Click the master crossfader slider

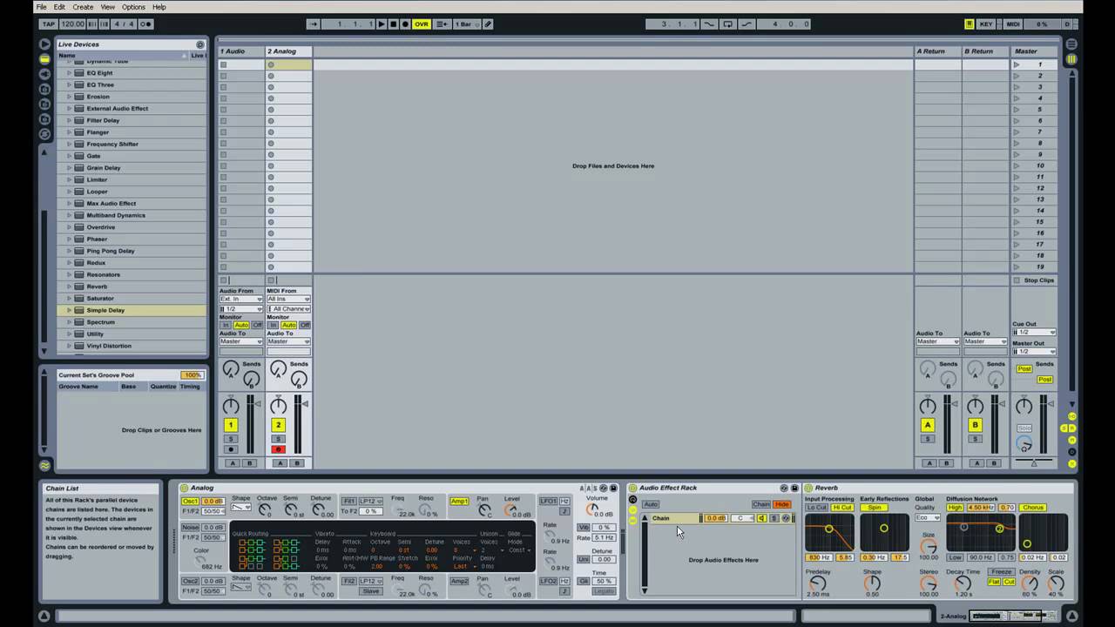pos(1034,462)
